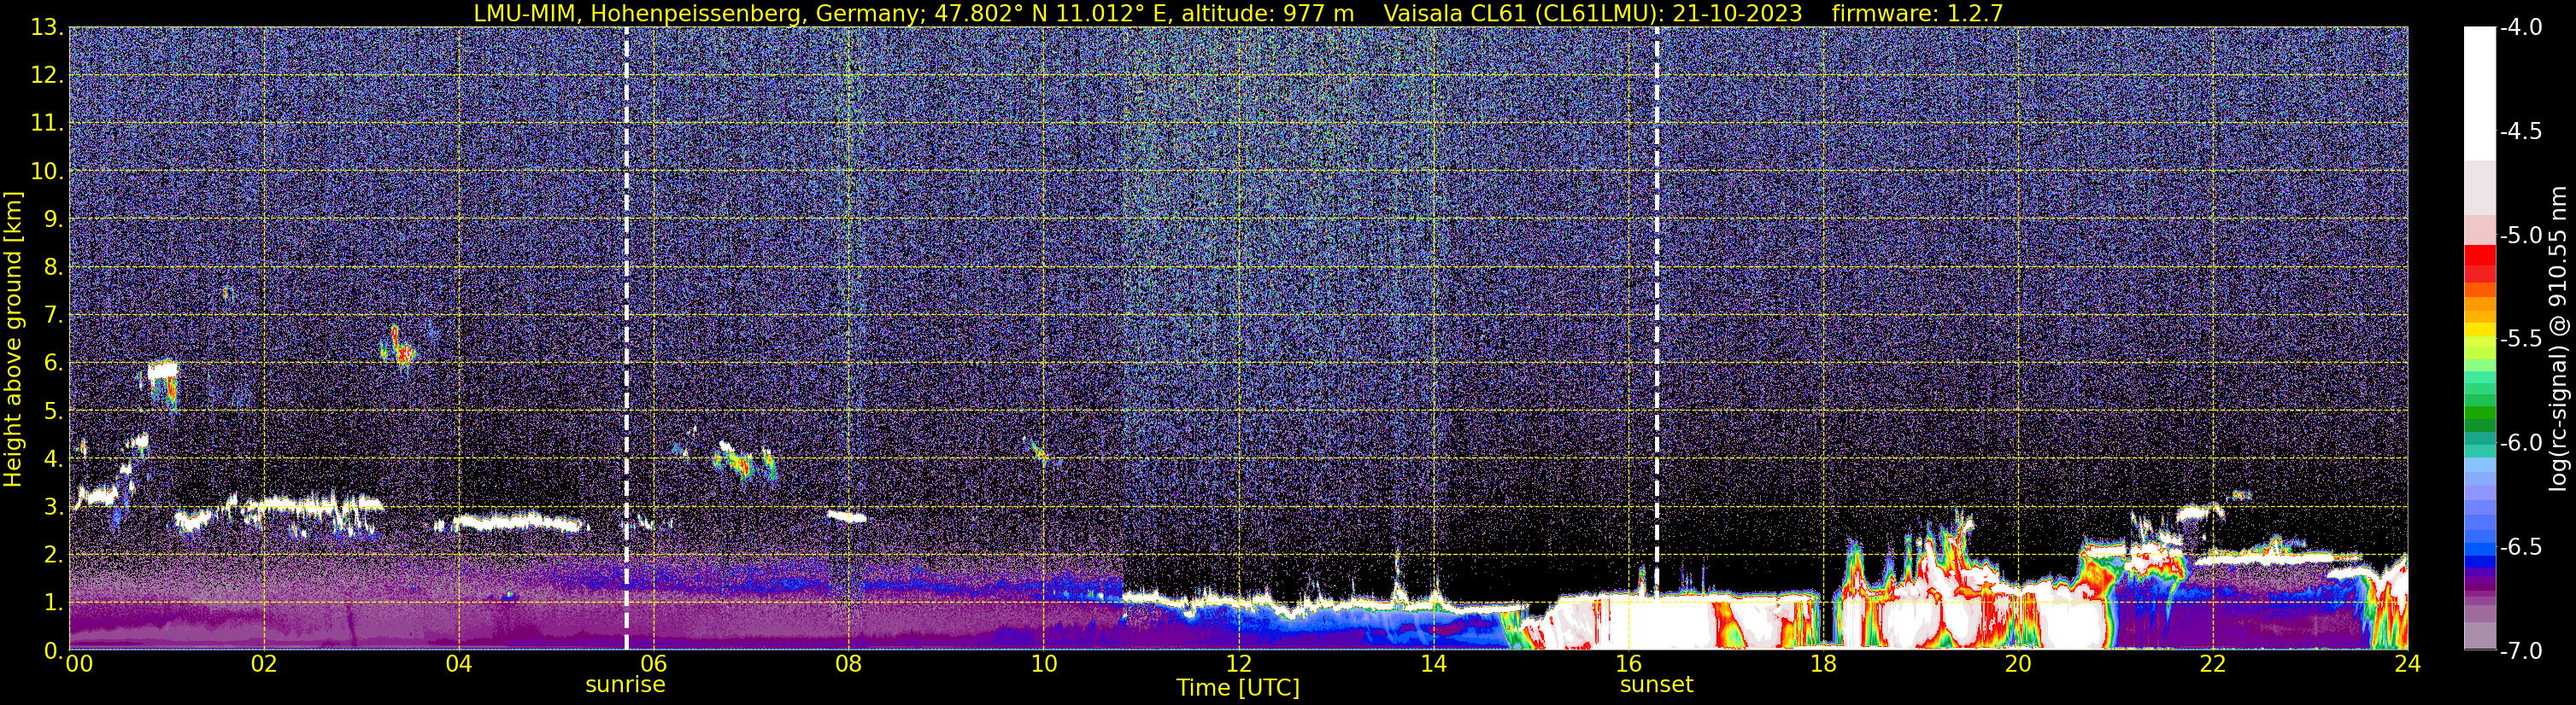Click the height axis tick '2.'

click(x=53, y=554)
